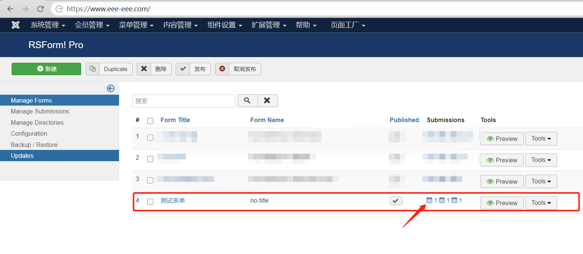Toggle the select-all checkbox in header
The height and width of the screenshot is (254, 583).
pyautogui.click(x=150, y=121)
